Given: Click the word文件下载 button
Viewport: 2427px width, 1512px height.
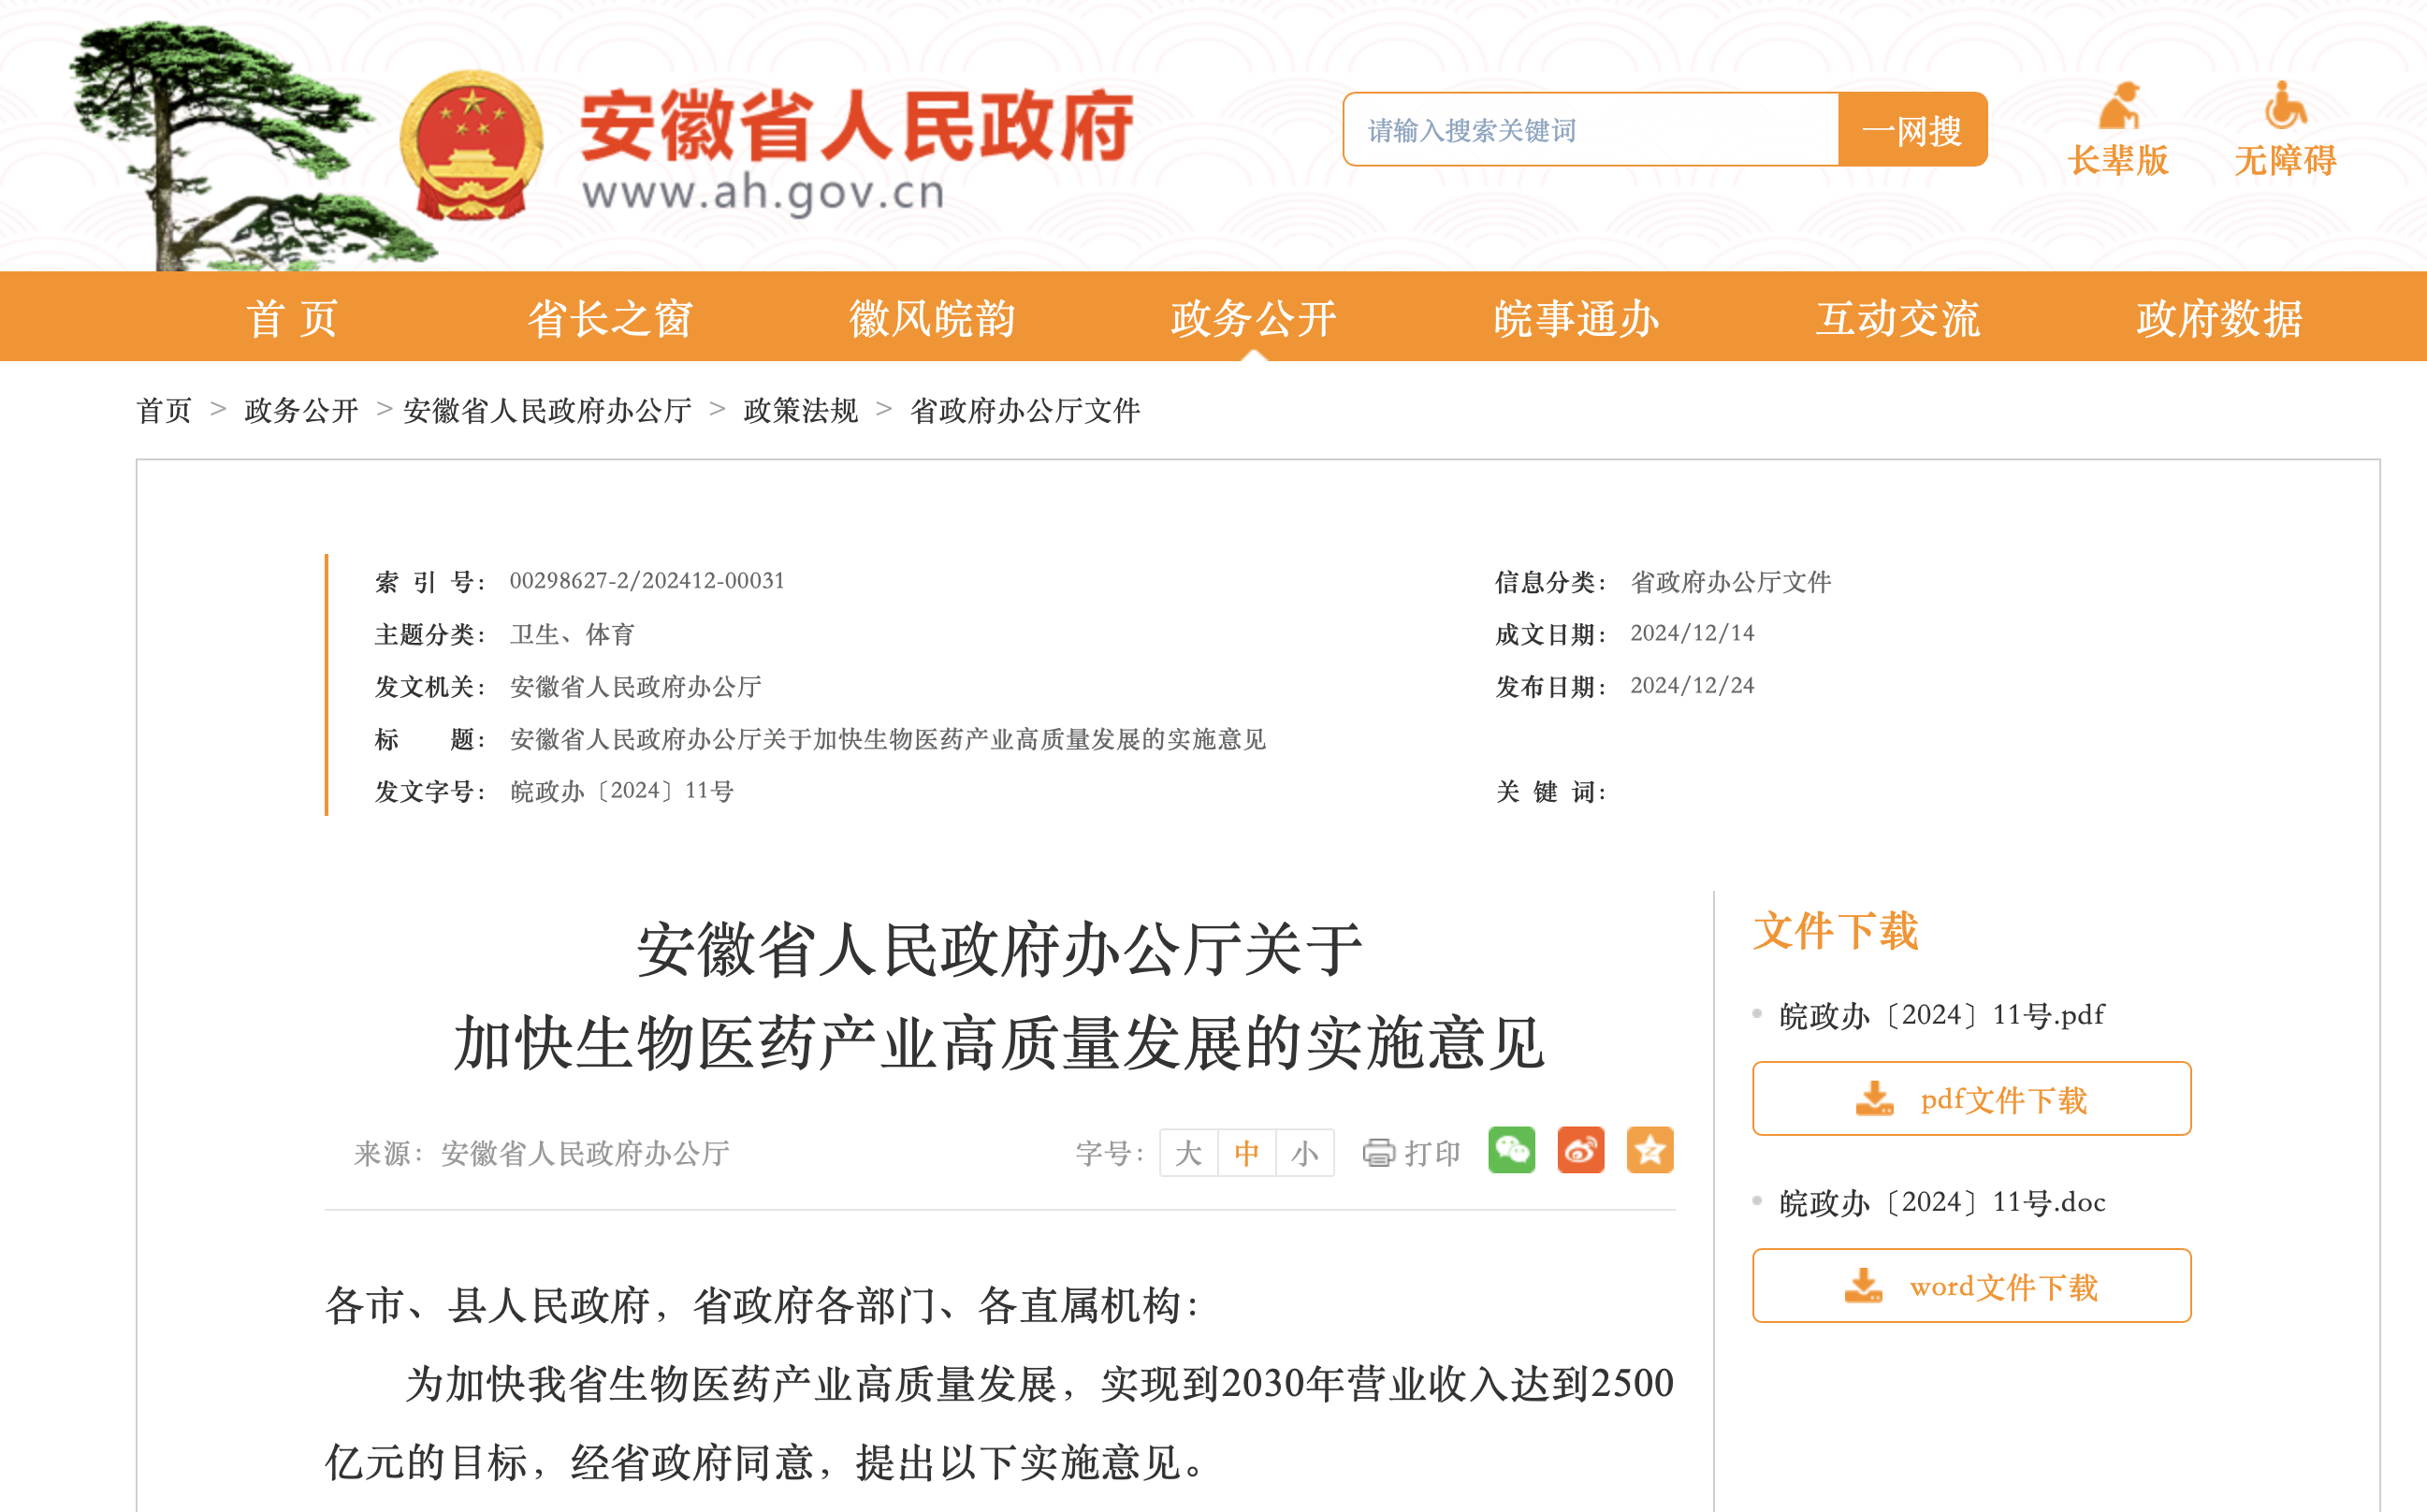Looking at the screenshot, I should click(1971, 1286).
